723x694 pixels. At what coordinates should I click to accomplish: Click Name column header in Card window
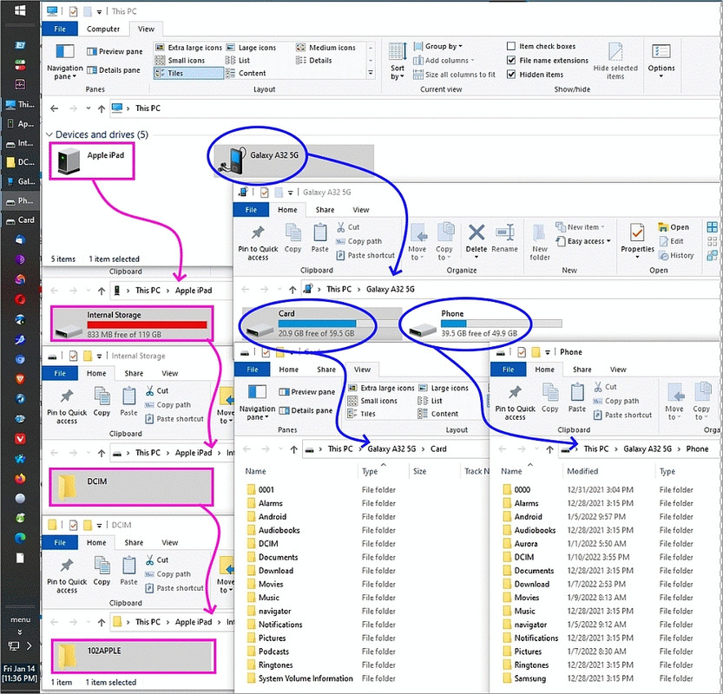click(x=255, y=471)
